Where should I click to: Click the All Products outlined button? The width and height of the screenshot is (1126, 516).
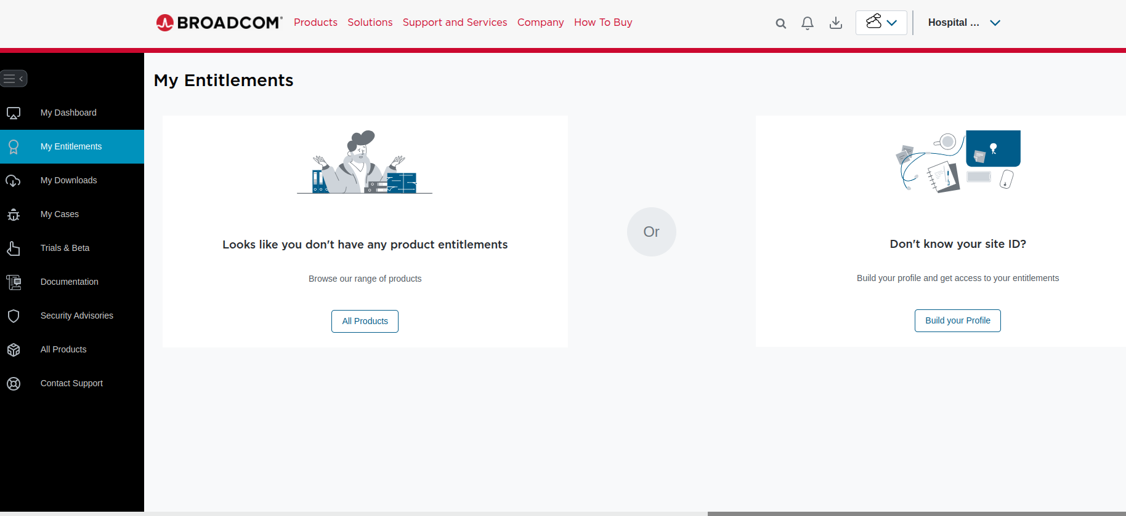(x=365, y=321)
